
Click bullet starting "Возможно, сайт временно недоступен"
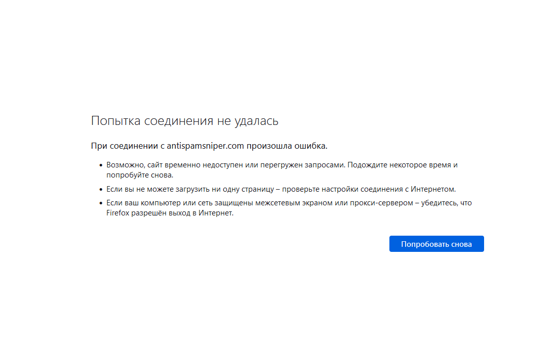pyautogui.click(x=282, y=170)
